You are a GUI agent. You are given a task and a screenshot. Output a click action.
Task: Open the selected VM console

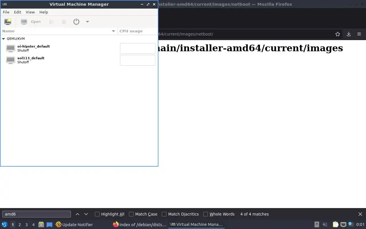[31, 22]
